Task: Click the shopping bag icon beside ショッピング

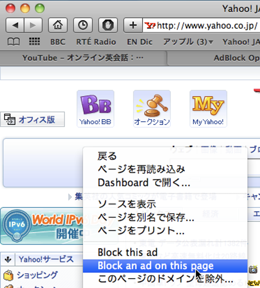Action: pos(8,275)
